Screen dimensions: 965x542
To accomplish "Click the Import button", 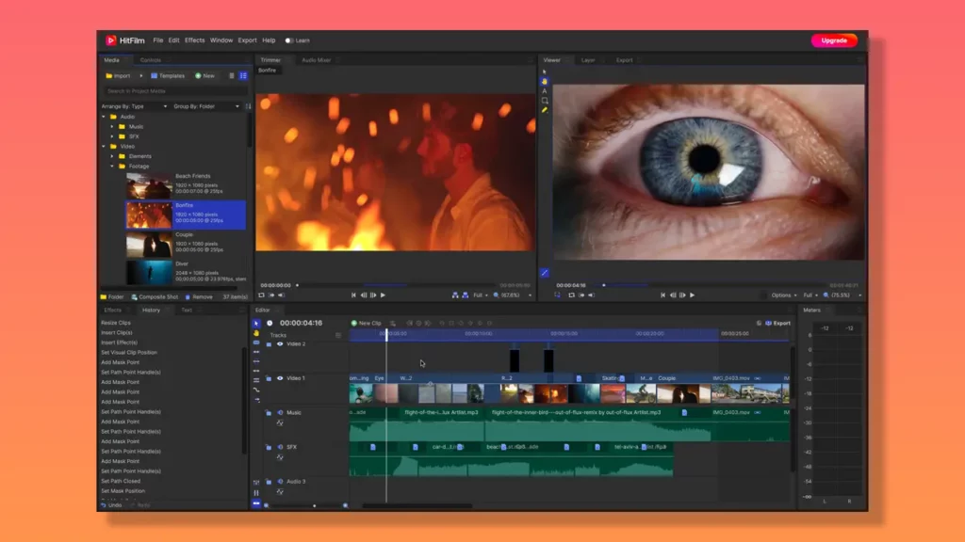I will point(118,75).
